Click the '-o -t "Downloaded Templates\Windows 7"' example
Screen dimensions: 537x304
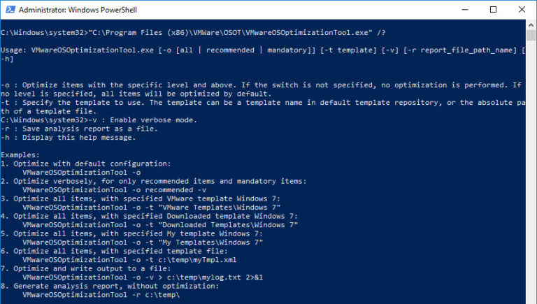click(160, 225)
